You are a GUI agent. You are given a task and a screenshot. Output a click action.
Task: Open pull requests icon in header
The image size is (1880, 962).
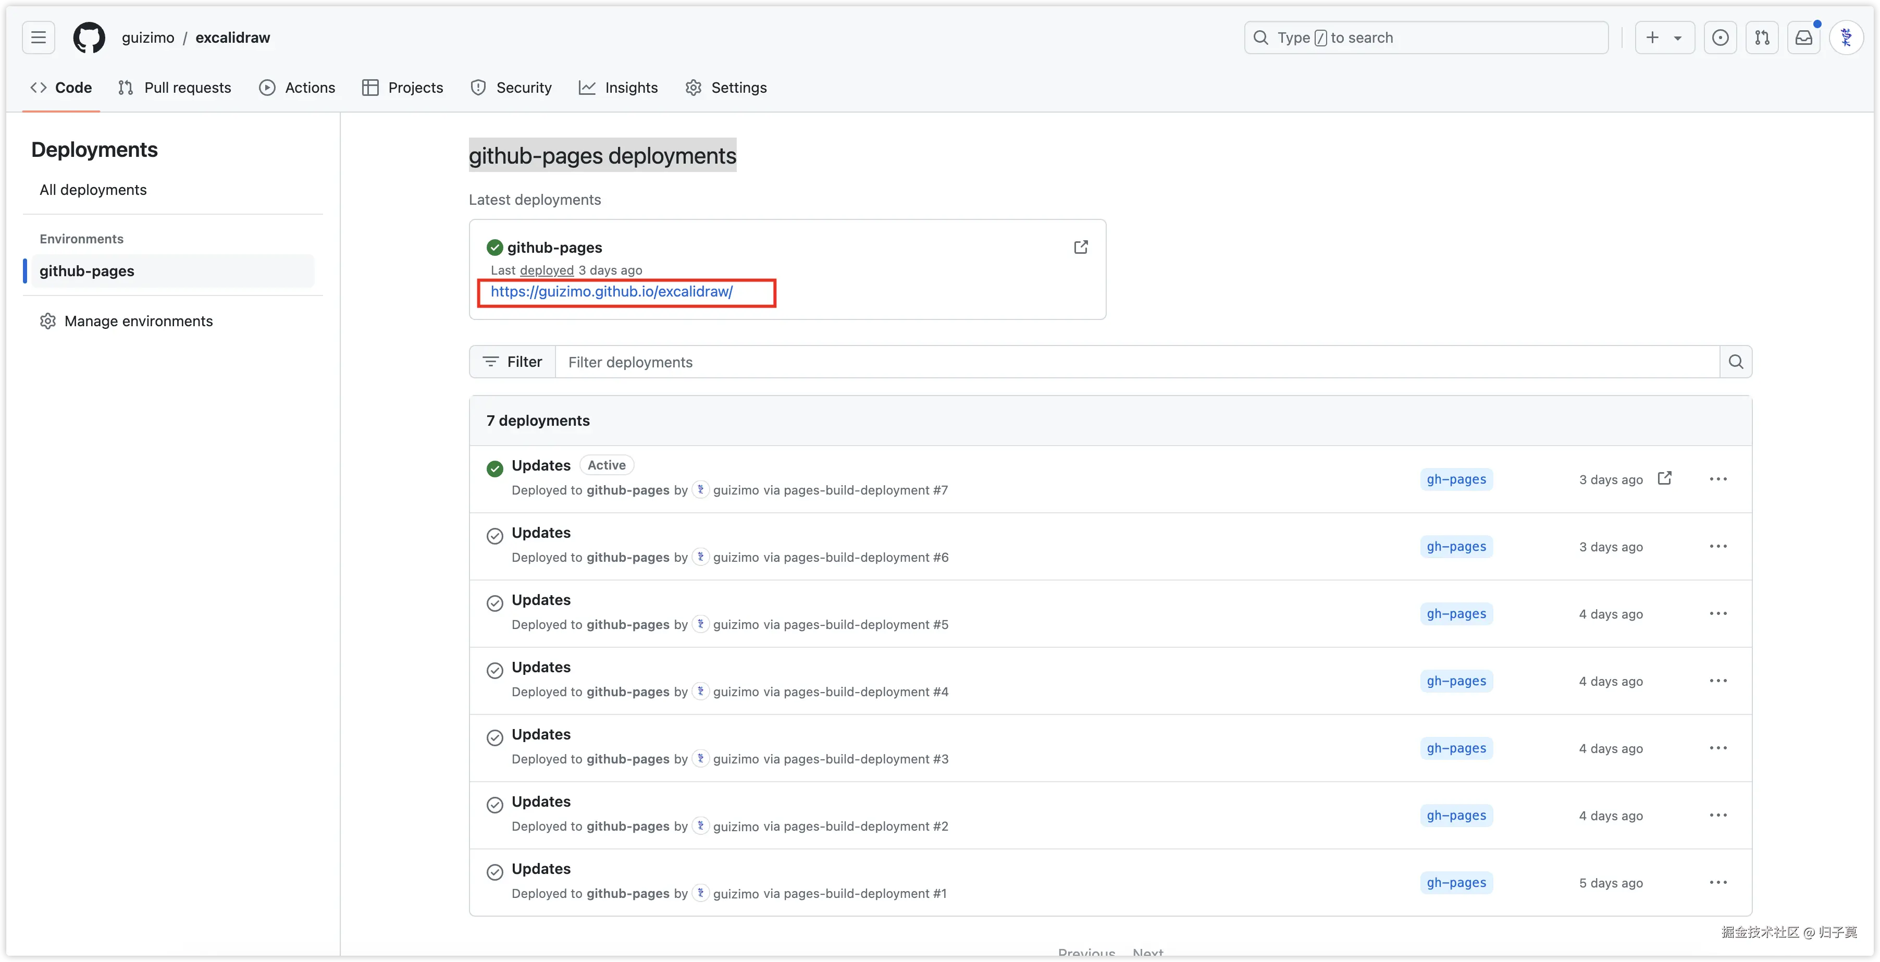click(1762, 37)
